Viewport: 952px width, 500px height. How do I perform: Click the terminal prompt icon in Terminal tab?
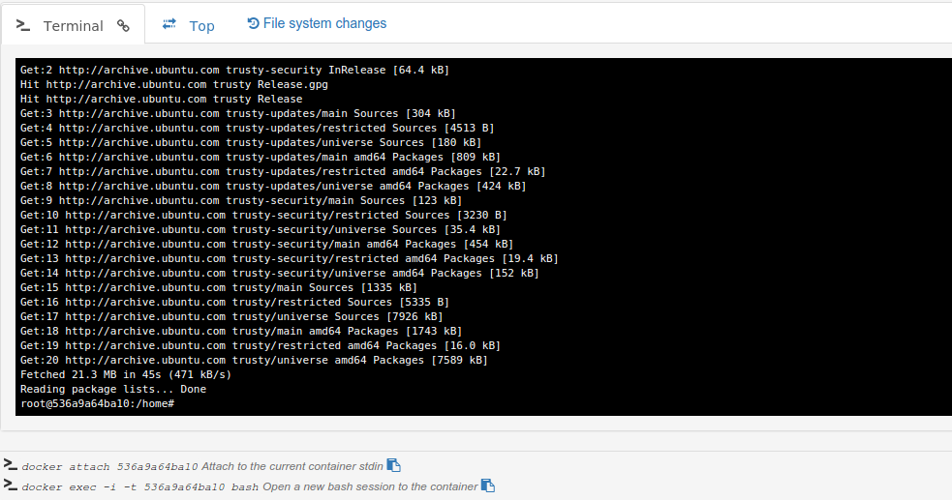[x=23, y=25]
